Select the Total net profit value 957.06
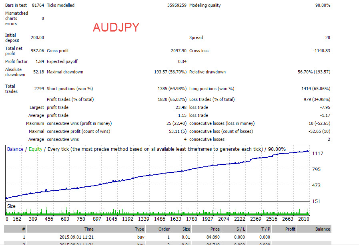Image resolution: width=359 pixels, height=245 pixels. [x=37, y=51]
